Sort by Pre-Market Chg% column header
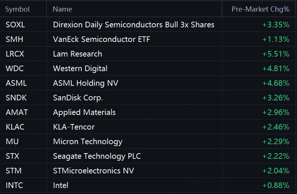Image resolution: width=297 pixels, height=194 pixels. (x=261, y=9)
